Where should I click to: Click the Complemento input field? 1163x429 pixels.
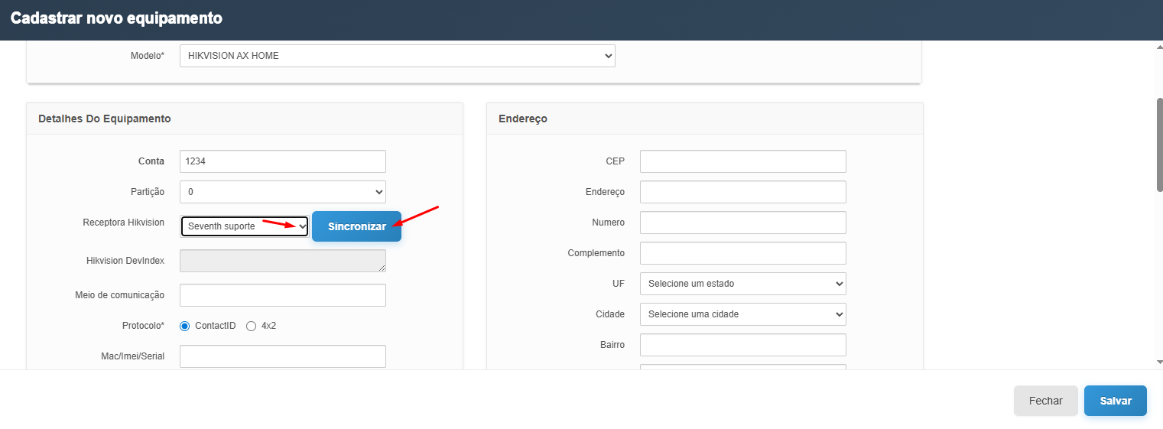(x=742, y=253)
